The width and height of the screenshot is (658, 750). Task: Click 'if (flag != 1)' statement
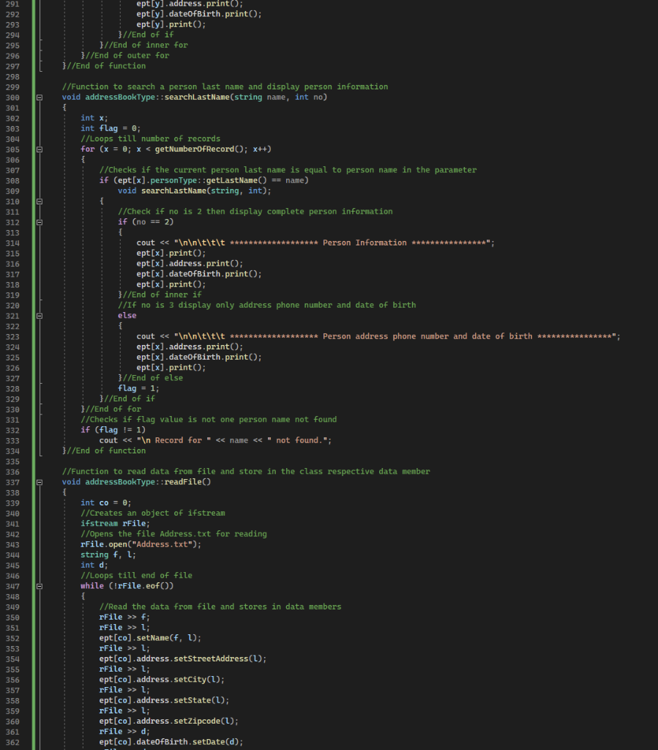[x=113, y=430]
